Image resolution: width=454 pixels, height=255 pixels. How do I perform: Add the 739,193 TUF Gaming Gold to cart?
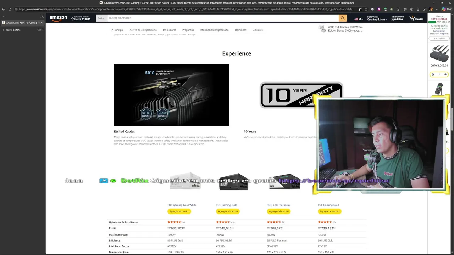330,211
